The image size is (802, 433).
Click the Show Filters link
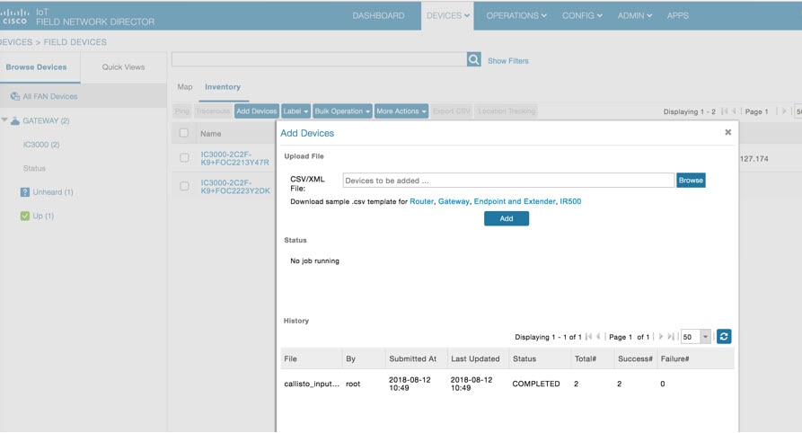pos(508,60)
